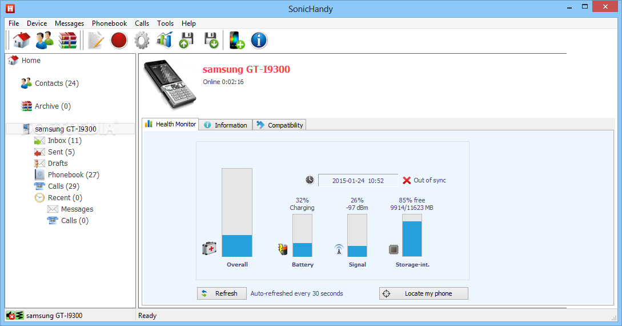This screenshot has height=326, width=622.
Task: Click the Storage chip icon
Action: (394, 249)
